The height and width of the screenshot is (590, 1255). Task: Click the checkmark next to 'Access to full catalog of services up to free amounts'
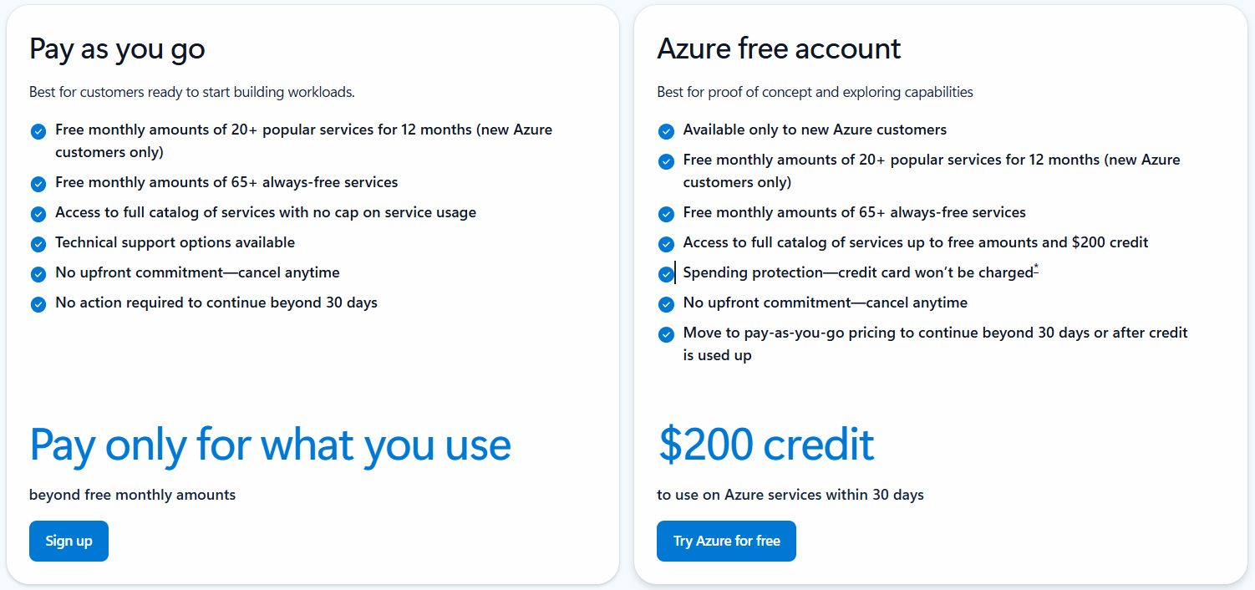point(666,244)
